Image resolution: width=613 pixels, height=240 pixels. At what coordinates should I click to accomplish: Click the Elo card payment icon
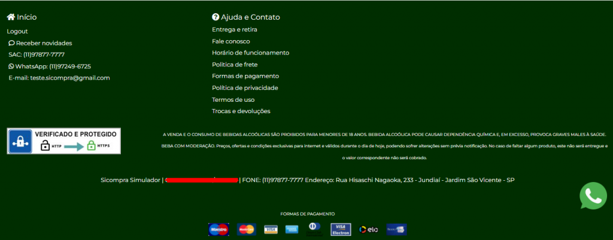368,229
